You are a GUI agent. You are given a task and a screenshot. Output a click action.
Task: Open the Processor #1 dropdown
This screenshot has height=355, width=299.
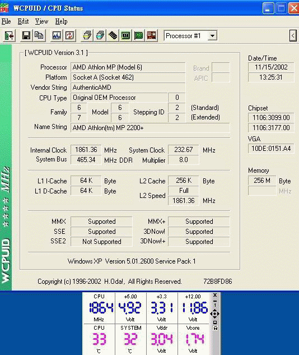coord(212,35)
